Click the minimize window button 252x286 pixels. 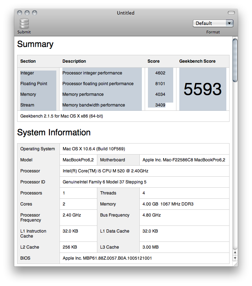(27, 13)
